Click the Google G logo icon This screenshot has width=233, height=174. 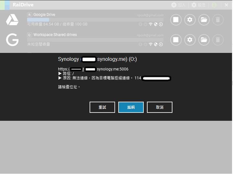tap(12, 40)
